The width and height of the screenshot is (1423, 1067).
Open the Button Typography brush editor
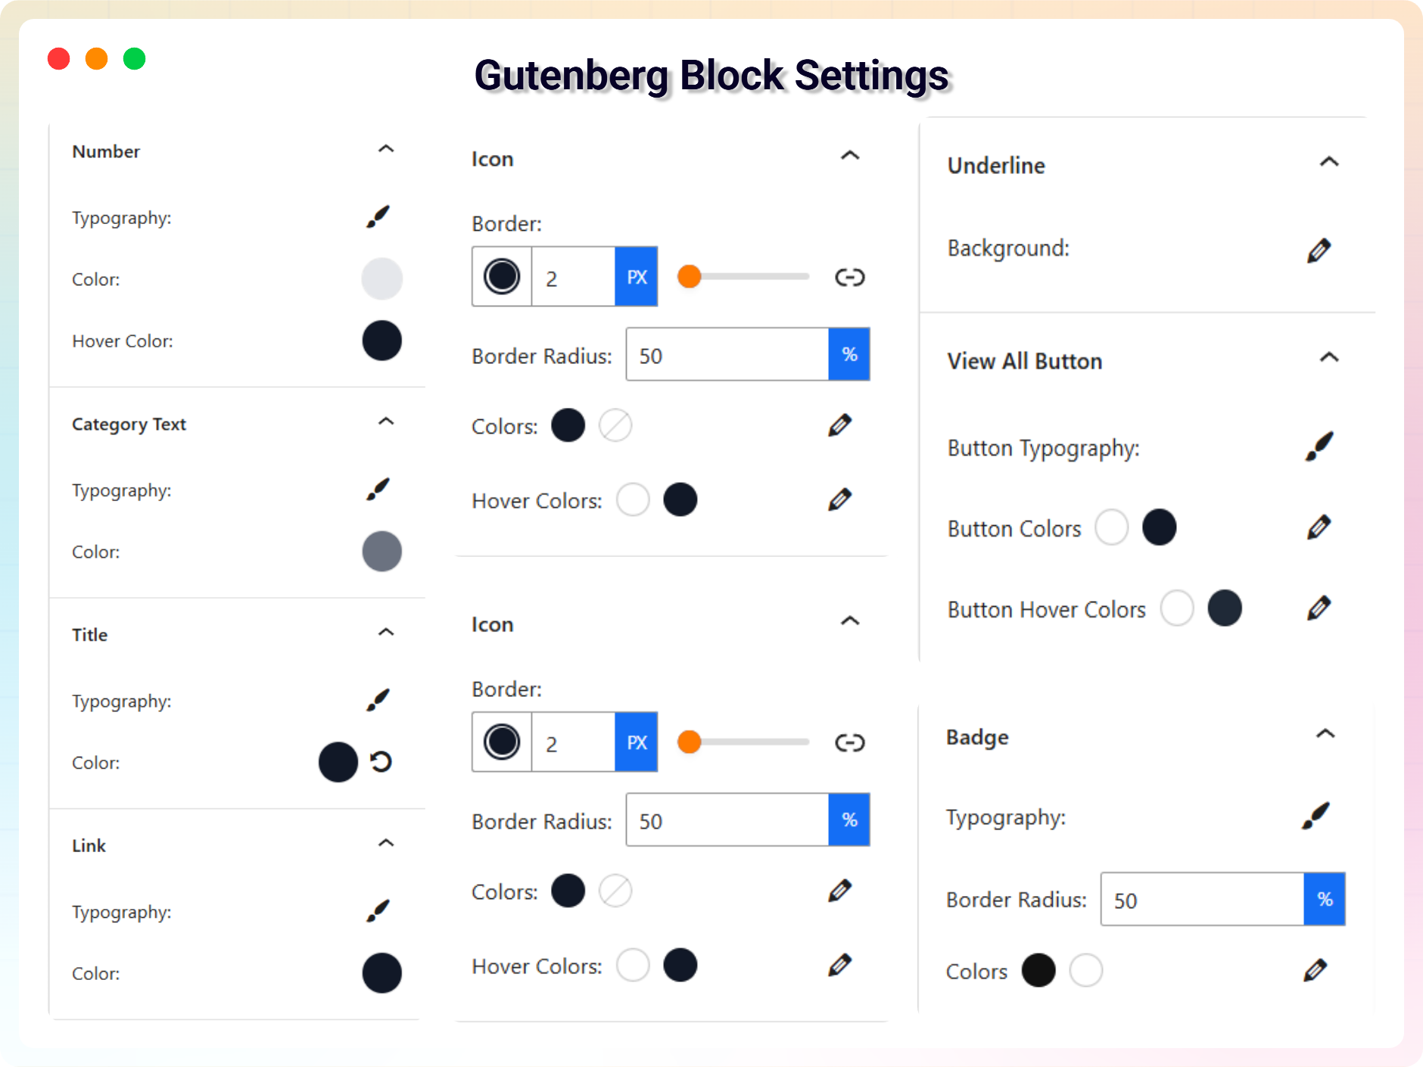pos(1319,446)
